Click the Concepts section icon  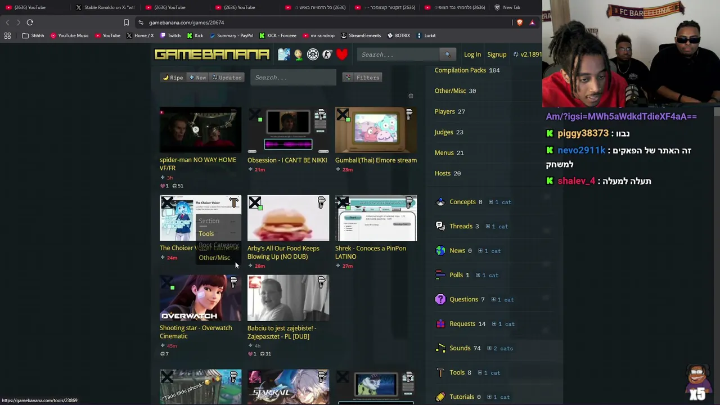440,202
